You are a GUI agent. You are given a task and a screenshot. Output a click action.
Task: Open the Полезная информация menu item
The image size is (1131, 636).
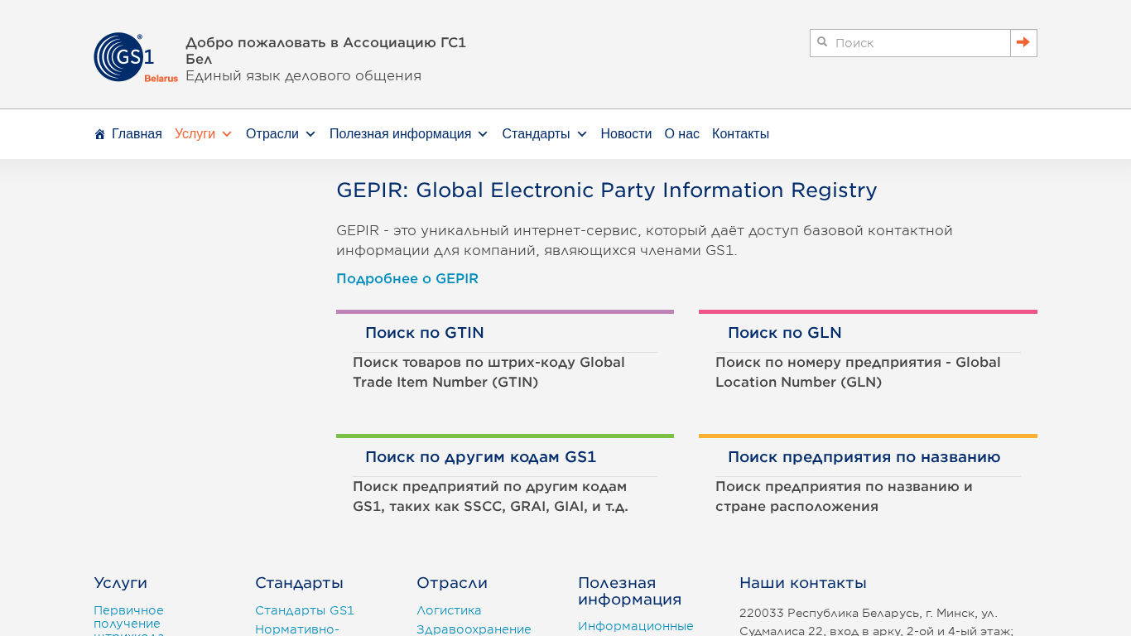coord(400,134)
